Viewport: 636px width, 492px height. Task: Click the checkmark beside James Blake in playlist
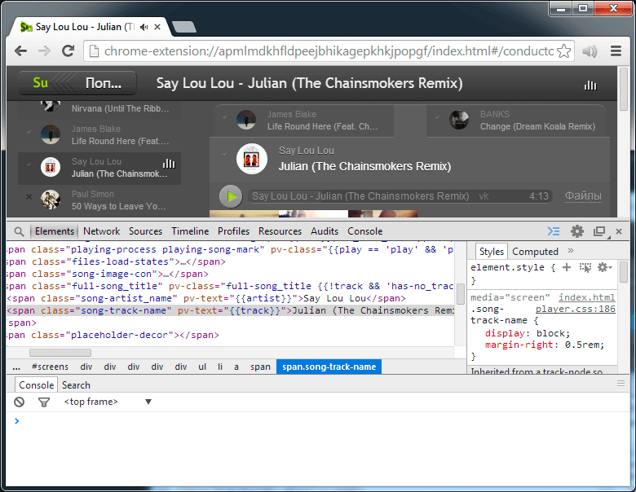[29, 131]
